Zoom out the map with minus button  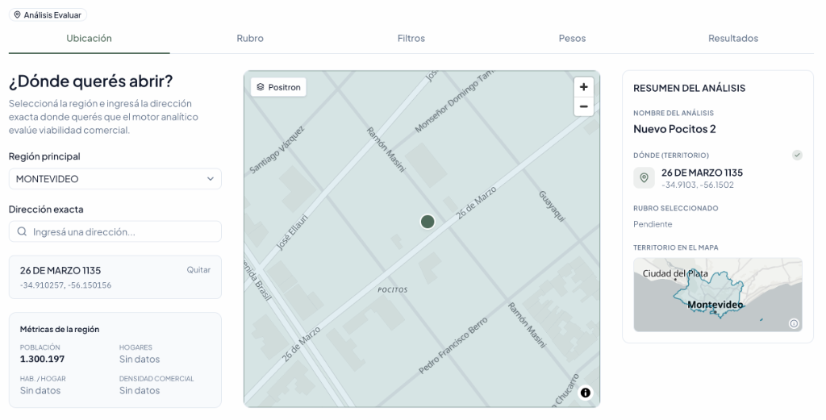pos(583,107)
